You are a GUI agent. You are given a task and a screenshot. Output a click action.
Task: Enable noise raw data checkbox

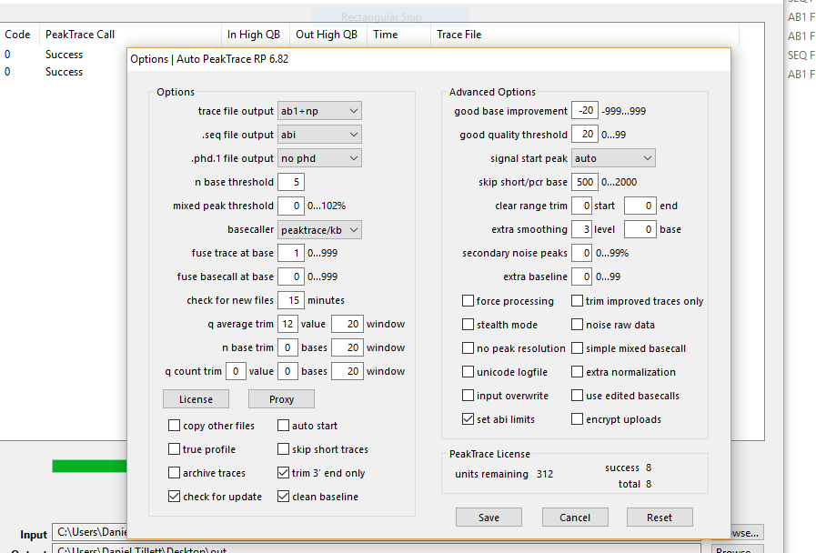577,325
